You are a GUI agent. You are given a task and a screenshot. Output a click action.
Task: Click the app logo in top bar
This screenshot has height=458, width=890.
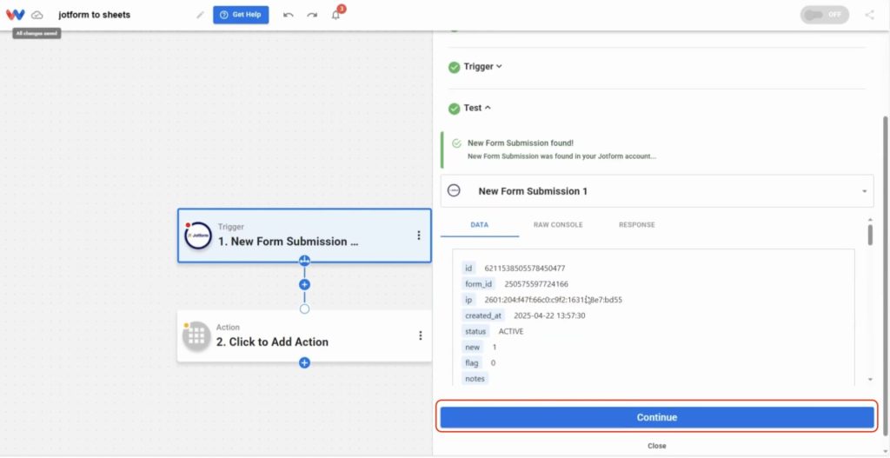[x=16, y=15]
